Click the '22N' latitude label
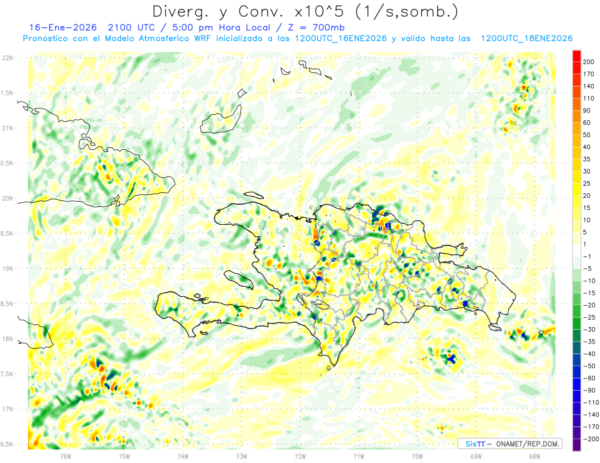 [7, 58]
